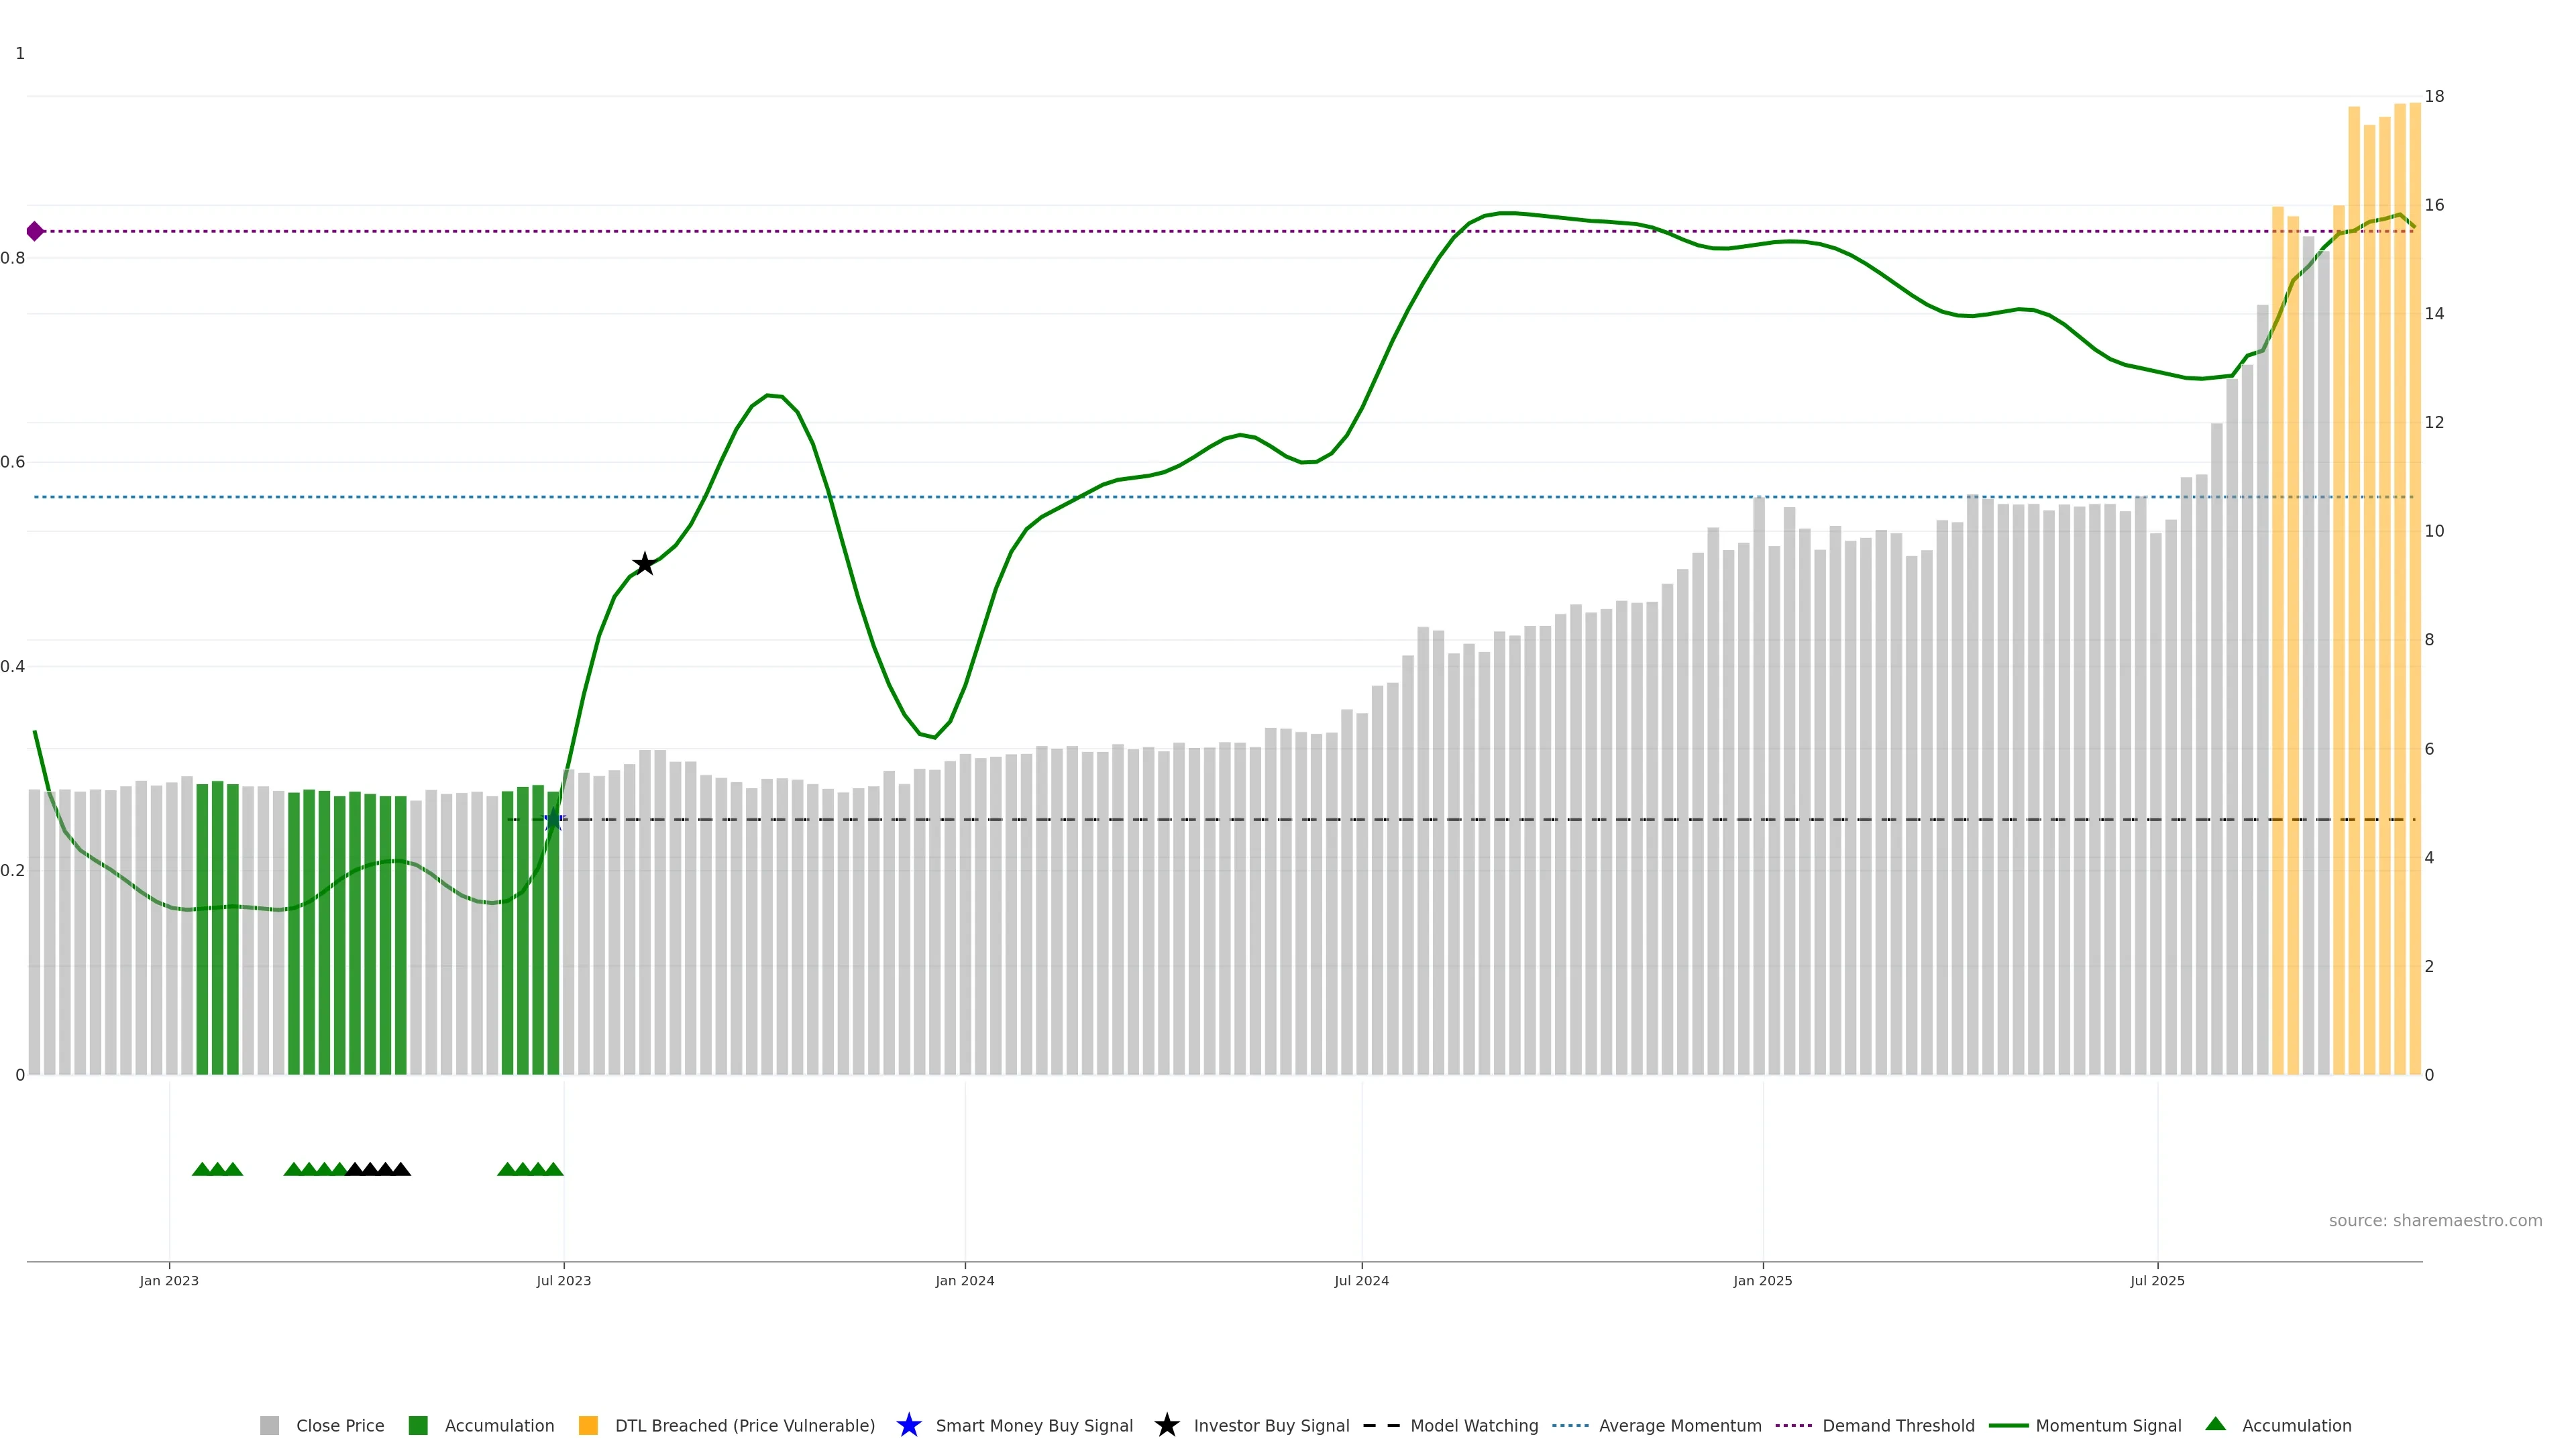Click the orange DTL Breached legend square
Image resolution: width=2576 pixels, height=1449 pixels.
588,1425
